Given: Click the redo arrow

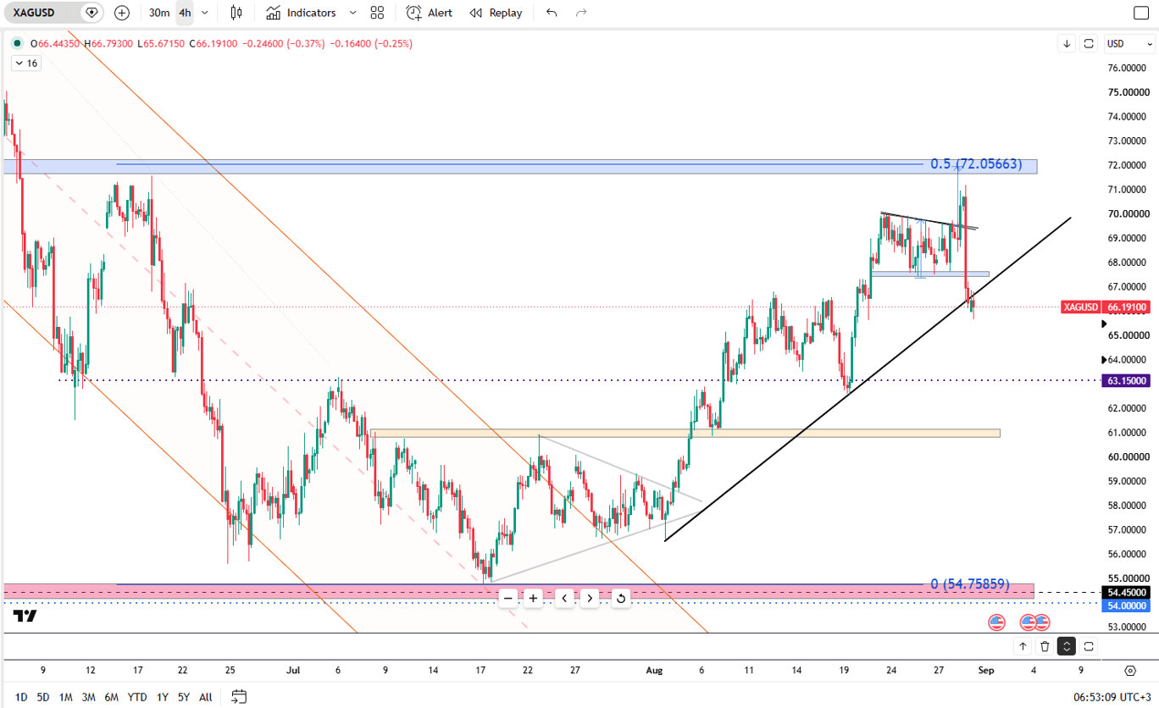Looking at the screenshot, I should pyautogui.click(x=581, y=13).
